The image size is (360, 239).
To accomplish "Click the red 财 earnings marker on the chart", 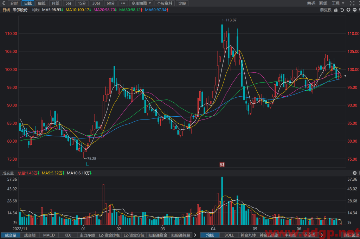I will pos(222,164).
